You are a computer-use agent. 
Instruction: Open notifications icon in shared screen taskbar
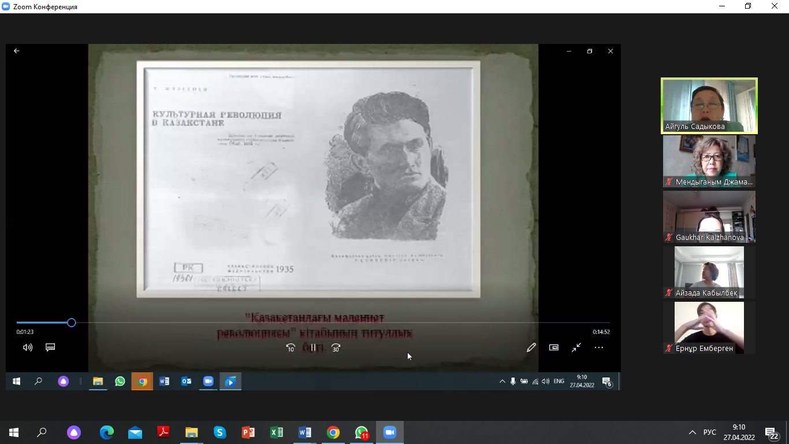click(x=607, y=382)
